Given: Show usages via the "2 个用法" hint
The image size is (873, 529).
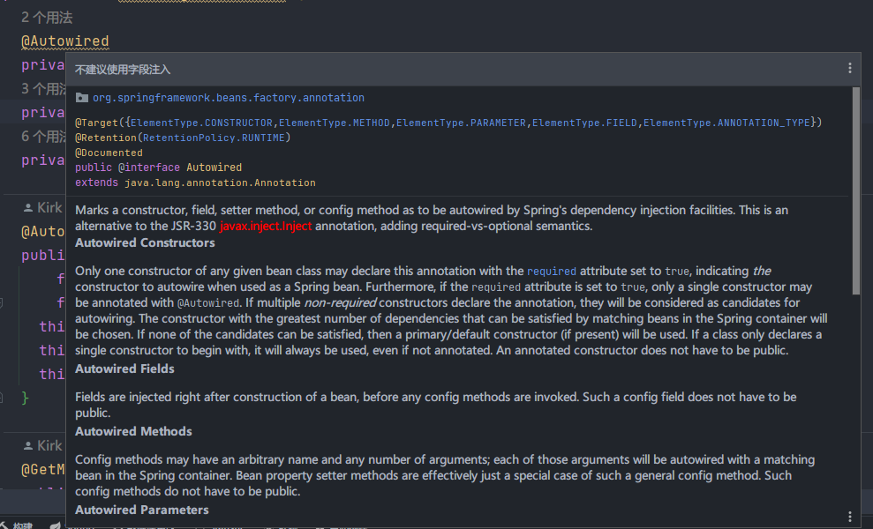Looking at the screenshot, I should [x=47, y=18].
